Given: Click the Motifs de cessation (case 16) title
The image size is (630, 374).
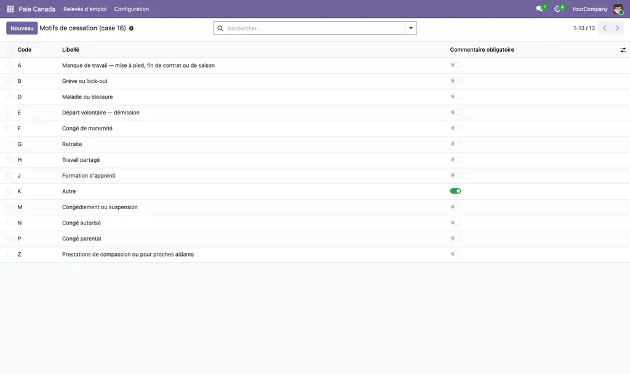Looking at the screenshot, I should 83,28.
